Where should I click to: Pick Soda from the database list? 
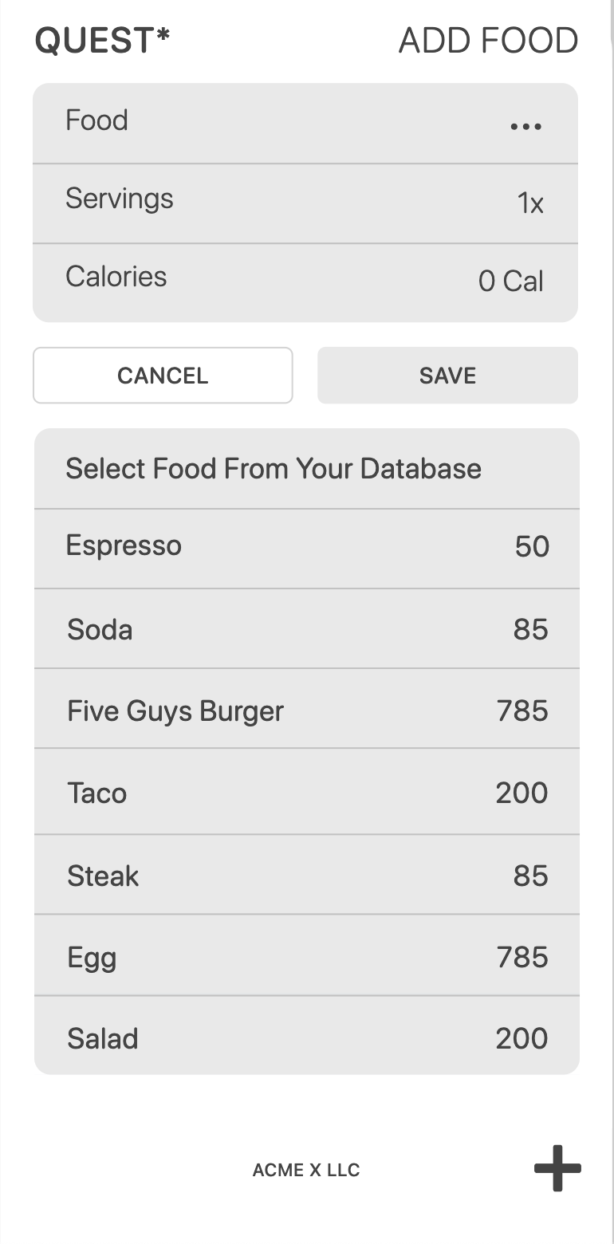point(100,630)
